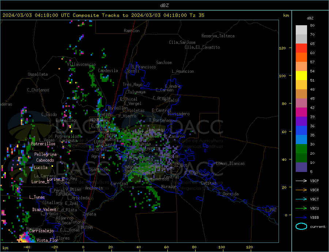Image resolution: width=329 pixels, height=252 pixels.
Task: Click the 'L_Asuncion' place label
Action: [183, 71]
